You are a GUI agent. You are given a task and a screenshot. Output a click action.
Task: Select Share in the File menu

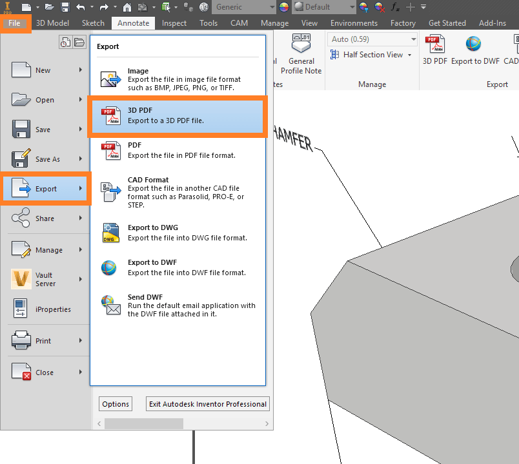[x=46, y=218]
